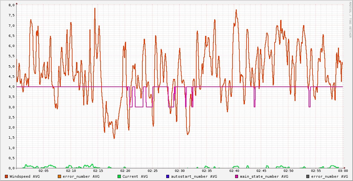
Task: Pick the 02:45 time axis label
Action: pos(261,171)
